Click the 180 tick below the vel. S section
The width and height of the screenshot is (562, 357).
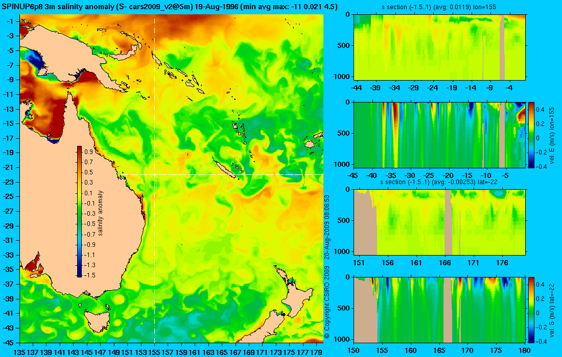click(525, 350)
